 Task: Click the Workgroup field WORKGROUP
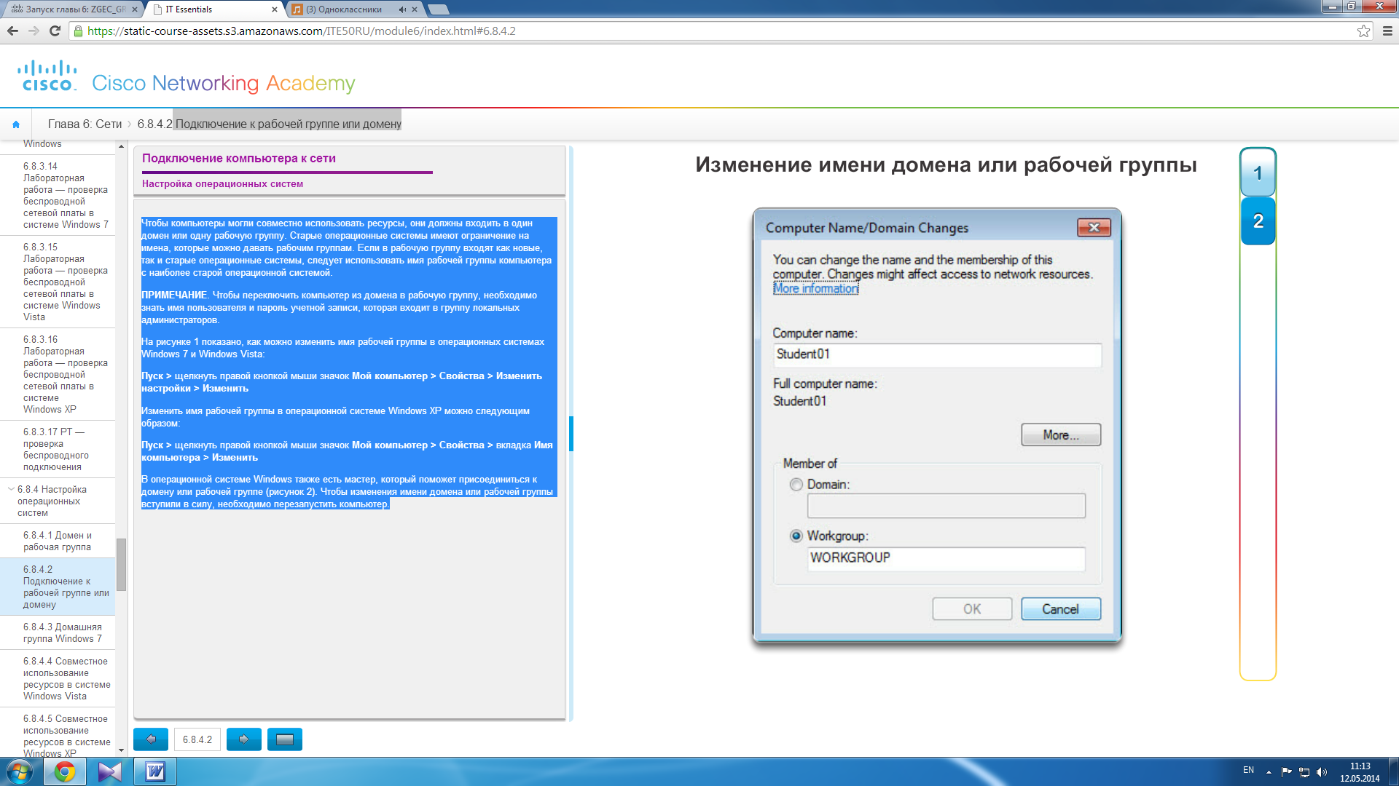(x=946, y=558)
